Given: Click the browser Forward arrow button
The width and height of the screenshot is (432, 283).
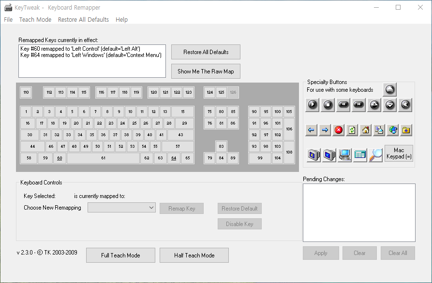Looking at the screenshot, I should pos(325,130).
